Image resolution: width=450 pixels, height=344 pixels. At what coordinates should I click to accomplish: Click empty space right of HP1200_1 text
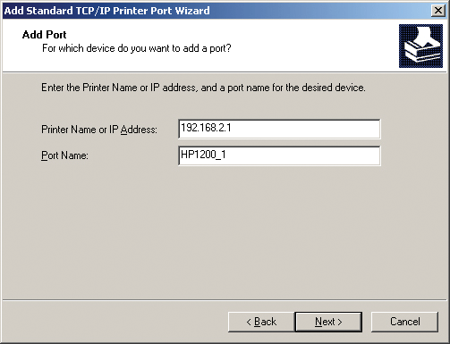(302, 155)
